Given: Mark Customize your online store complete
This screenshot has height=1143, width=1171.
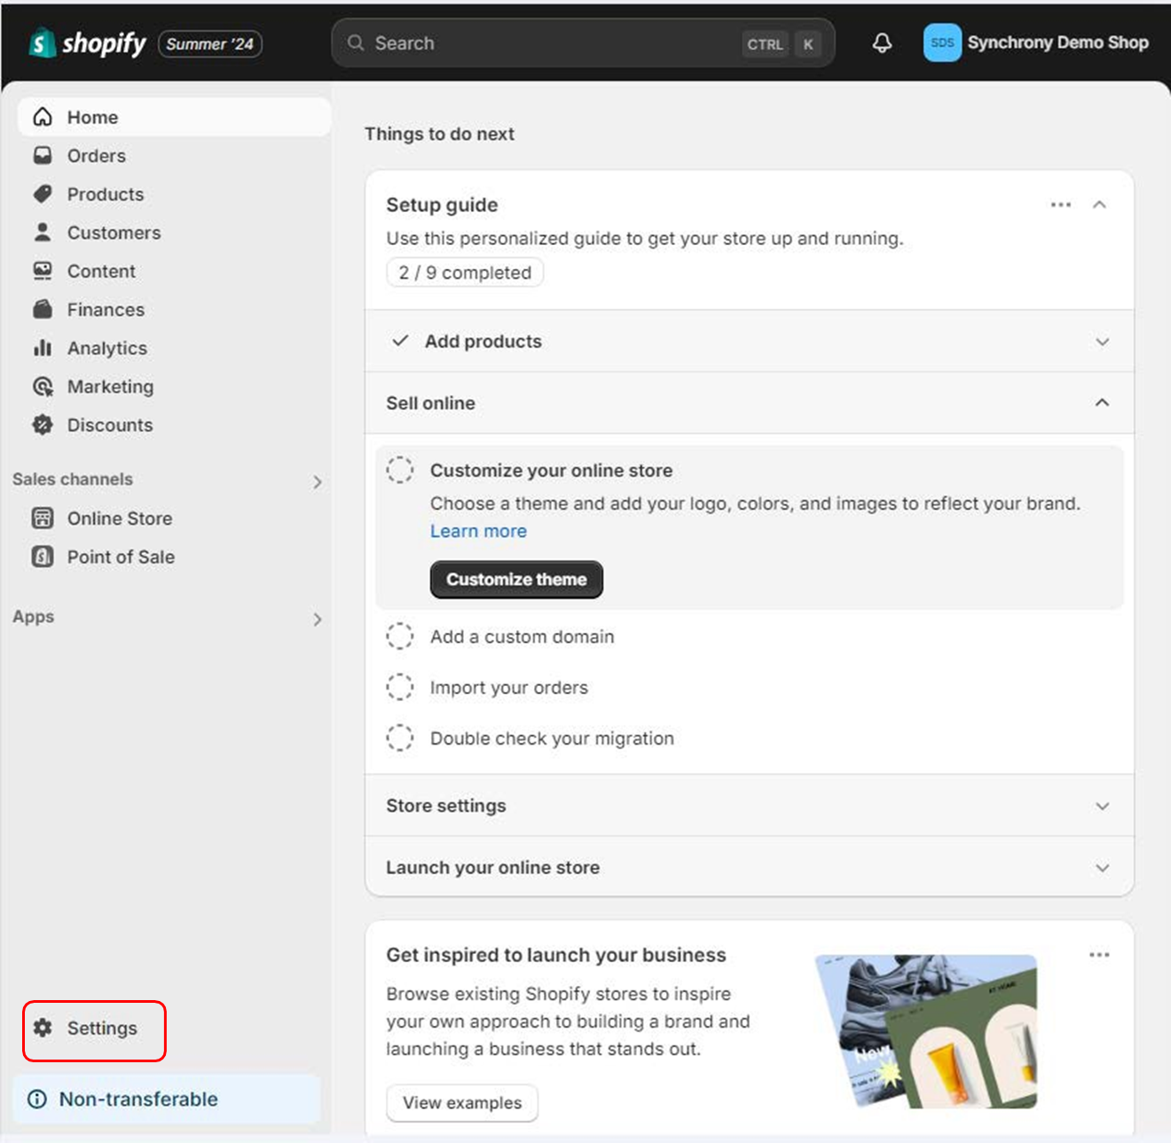Looking at the screenshot, I should tap(400, 470).
